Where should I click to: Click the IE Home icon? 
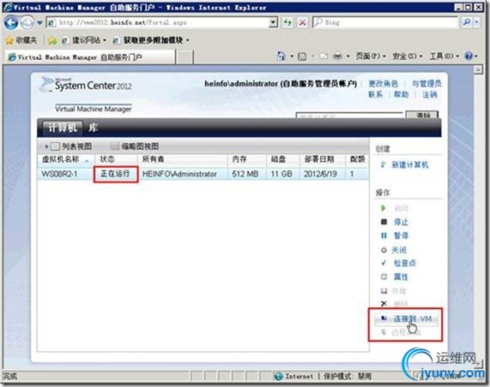(x=281, y=57)
